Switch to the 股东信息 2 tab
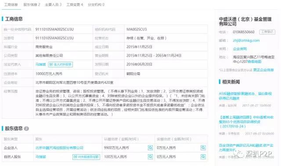The width and height of the screenshot is (281, 166). tap(32, 5)
